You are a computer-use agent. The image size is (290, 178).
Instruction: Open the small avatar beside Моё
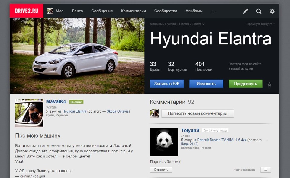(x=50, y=11)
